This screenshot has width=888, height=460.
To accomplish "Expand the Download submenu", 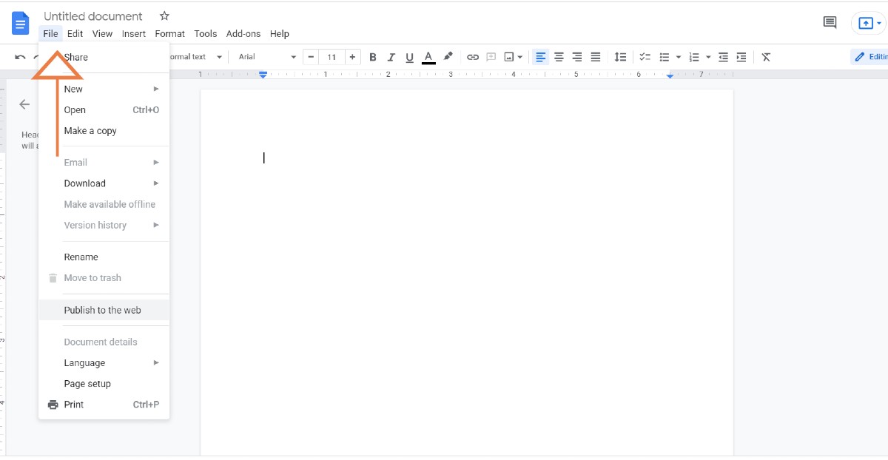I will (84, 183).
